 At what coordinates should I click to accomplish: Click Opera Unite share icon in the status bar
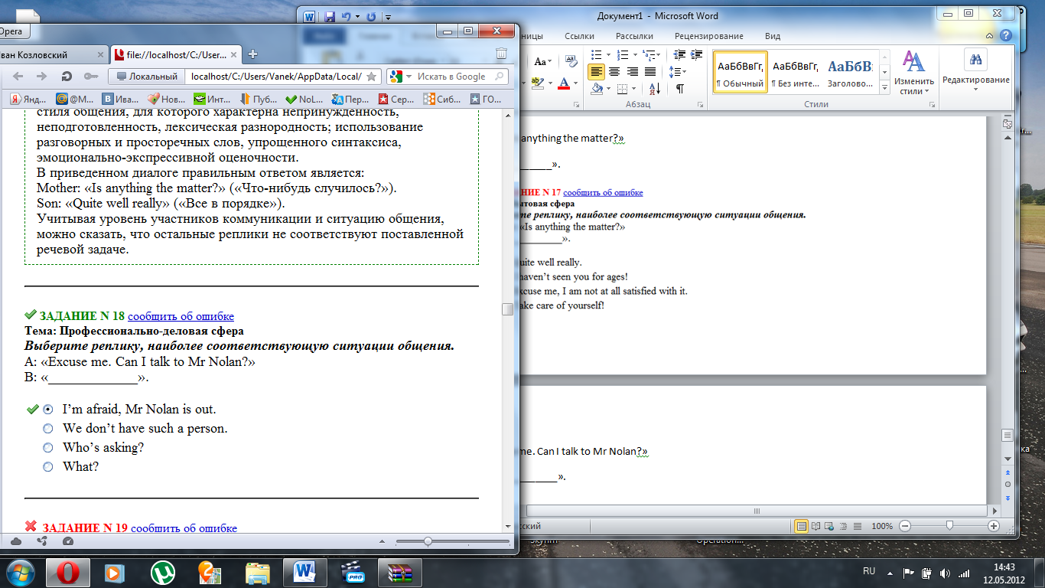pyautogui.click(x=42, y=541)
